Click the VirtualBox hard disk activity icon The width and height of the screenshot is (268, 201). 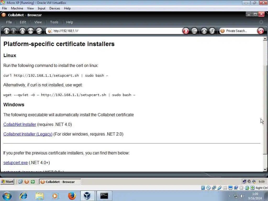click(203, 188)
